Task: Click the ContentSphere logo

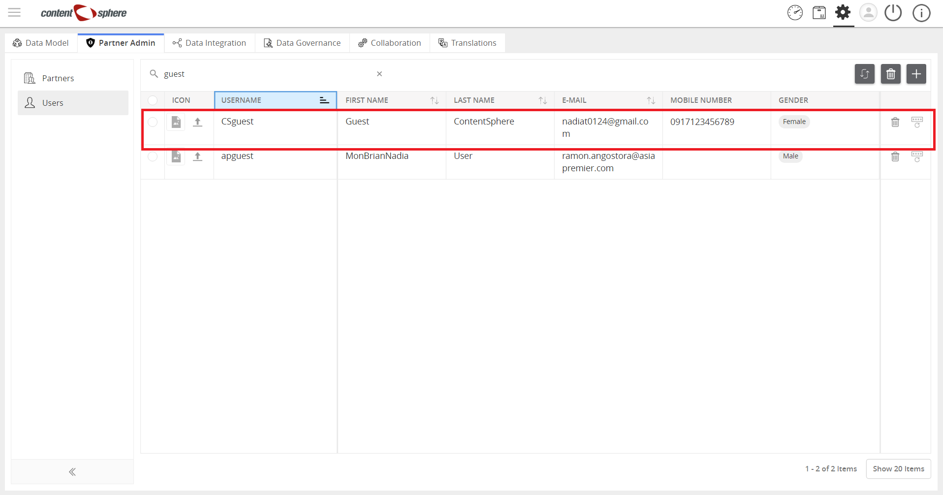Action: pos(84,13)
